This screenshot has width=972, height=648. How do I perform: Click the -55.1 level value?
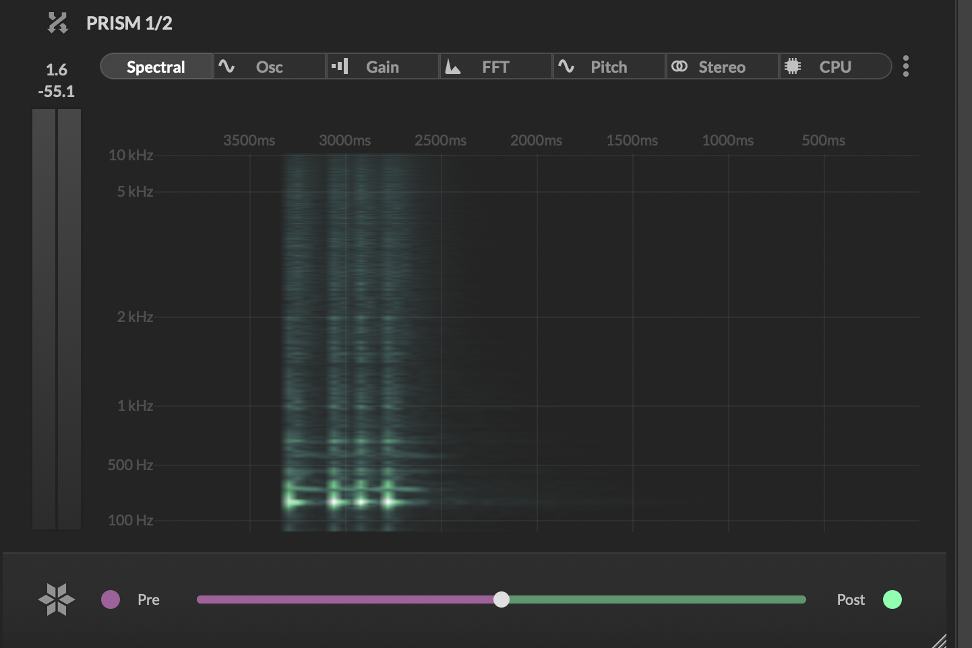(57, 92)
